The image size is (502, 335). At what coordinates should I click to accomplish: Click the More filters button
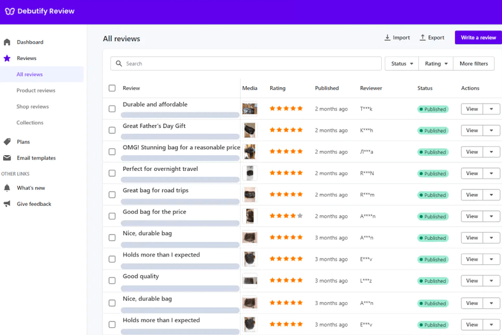pos(474,63)
